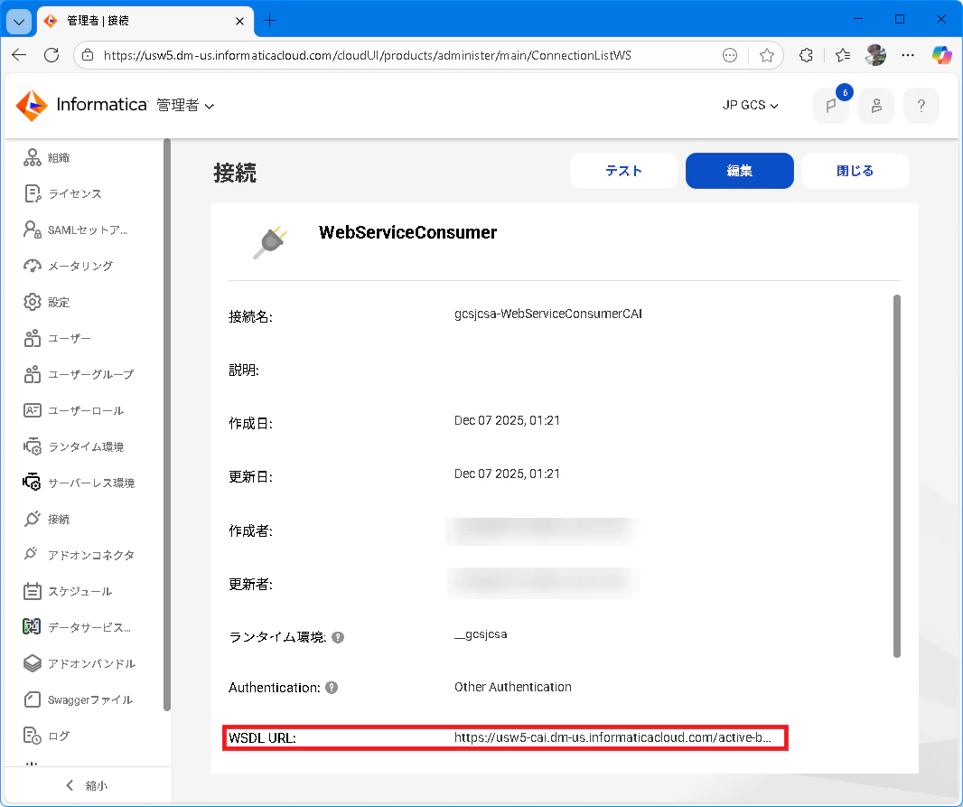Click the 編集 button
The width and height of the screenshot is (963, 807).
click(740, 171)
